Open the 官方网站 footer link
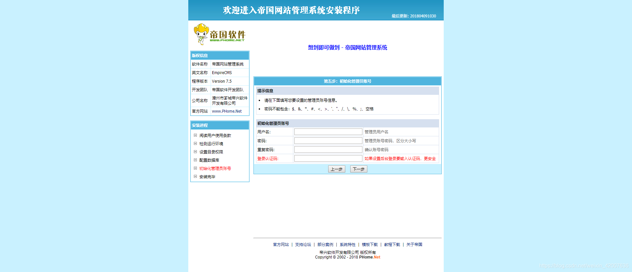632x272 pixels. tap(281, 245)
